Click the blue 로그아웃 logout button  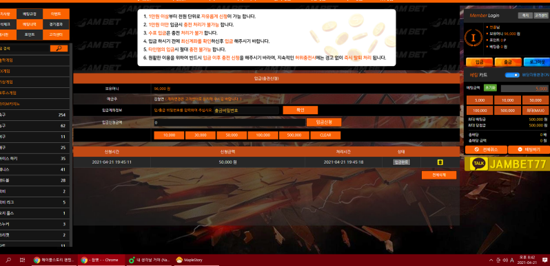[536, 62]
